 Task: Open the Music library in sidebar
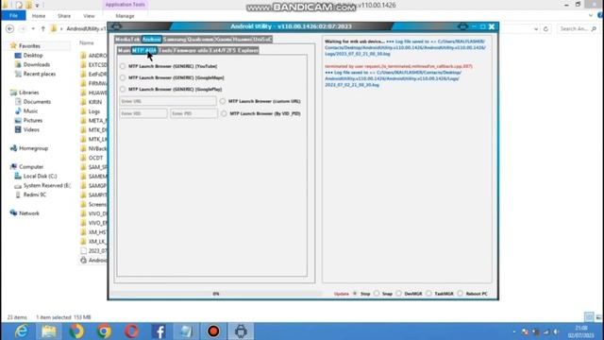30,111
